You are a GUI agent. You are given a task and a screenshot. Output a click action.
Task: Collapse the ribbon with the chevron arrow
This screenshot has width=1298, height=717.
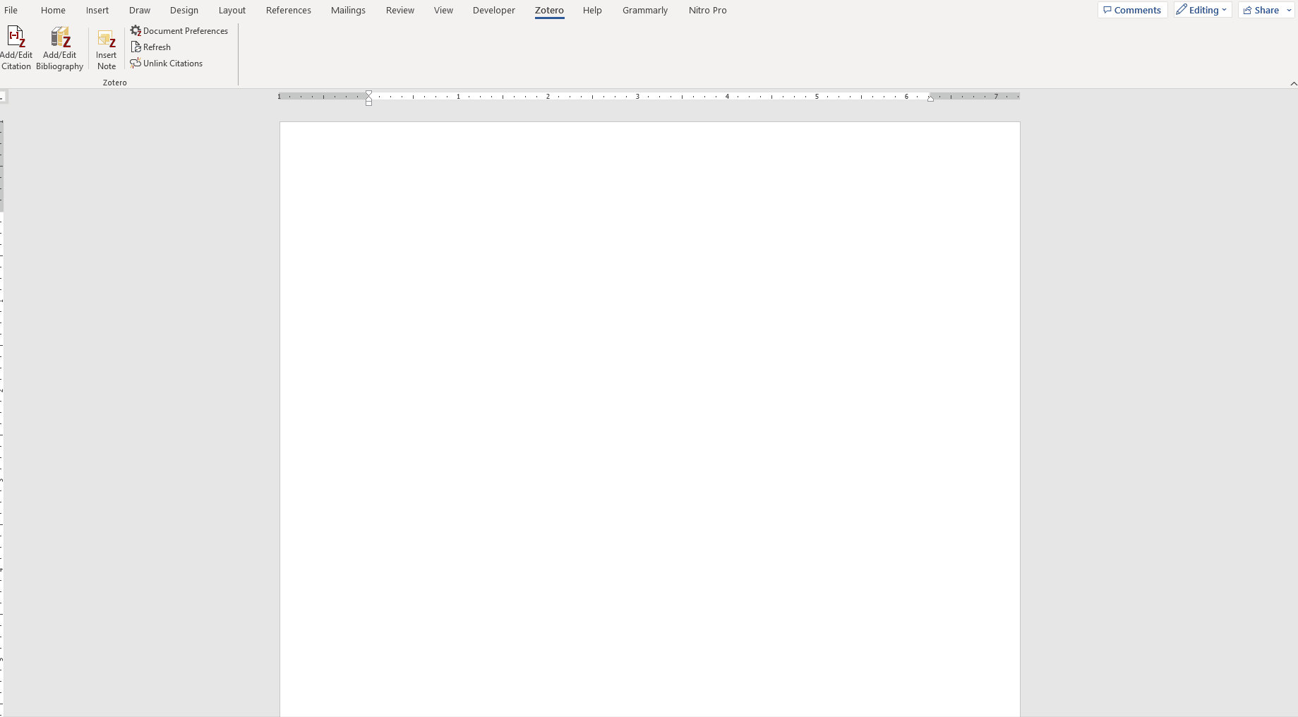(x=1293, y=83)
